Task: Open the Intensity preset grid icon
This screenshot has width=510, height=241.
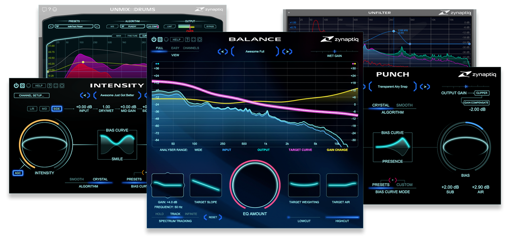Action: click(x=22, y=86)
